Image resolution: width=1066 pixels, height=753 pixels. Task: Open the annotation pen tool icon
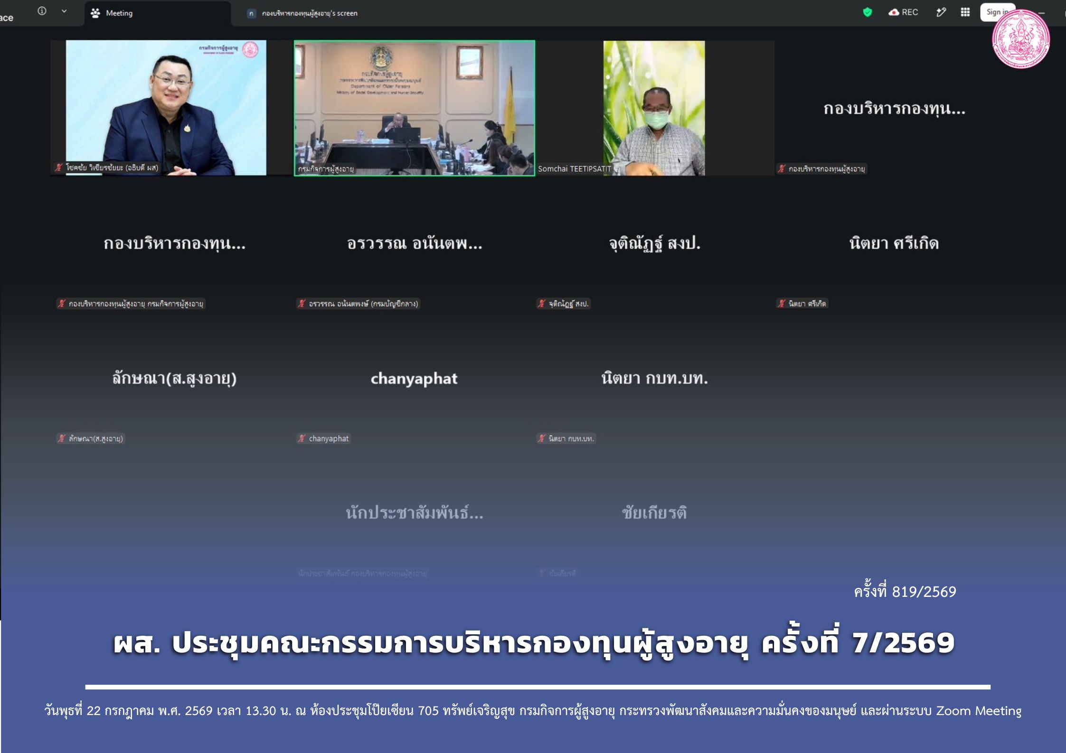(941, 12)
